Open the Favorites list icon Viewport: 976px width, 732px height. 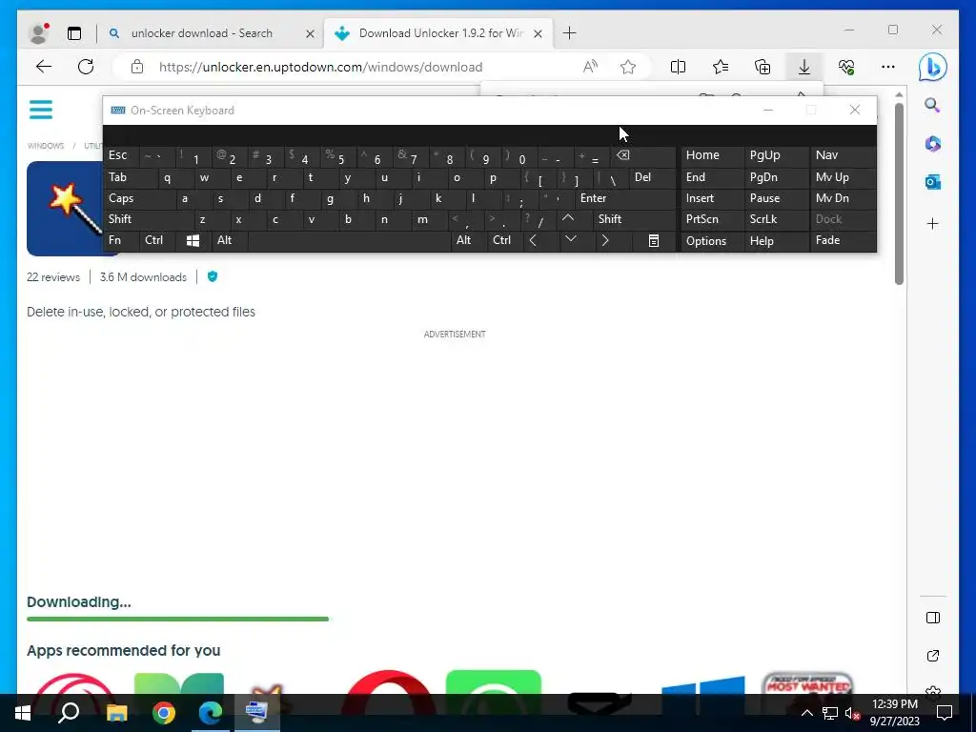tap(721, 67)
